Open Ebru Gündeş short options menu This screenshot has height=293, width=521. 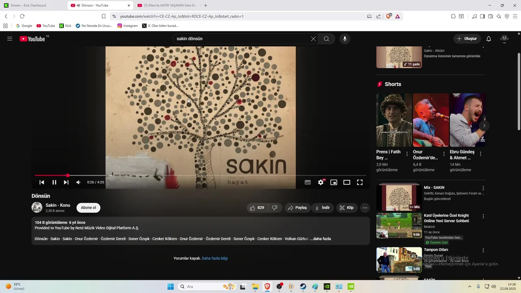(480, 154)
